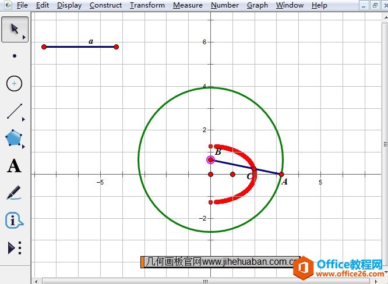
Task: Open the Edit menu
Action: (43, 5)
